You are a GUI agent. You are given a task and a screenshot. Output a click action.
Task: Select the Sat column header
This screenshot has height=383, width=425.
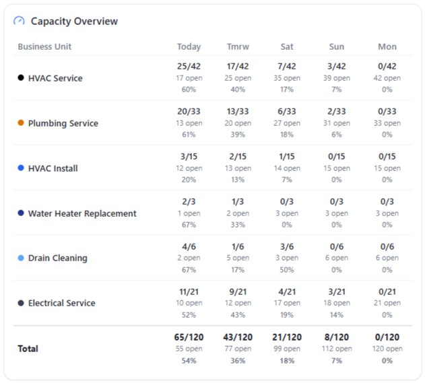point(287,46)
